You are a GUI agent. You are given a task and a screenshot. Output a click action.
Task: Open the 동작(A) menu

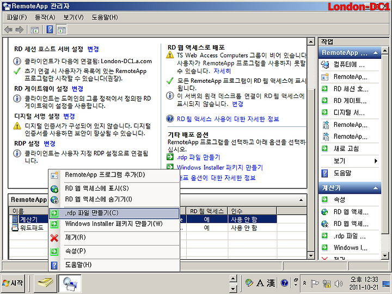tap(45, 17)
